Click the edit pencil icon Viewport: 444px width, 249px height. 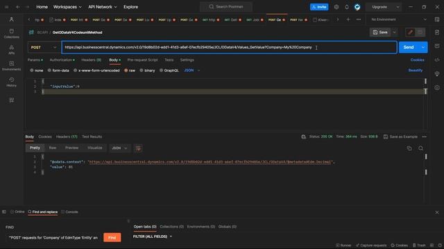coord(410,33)
